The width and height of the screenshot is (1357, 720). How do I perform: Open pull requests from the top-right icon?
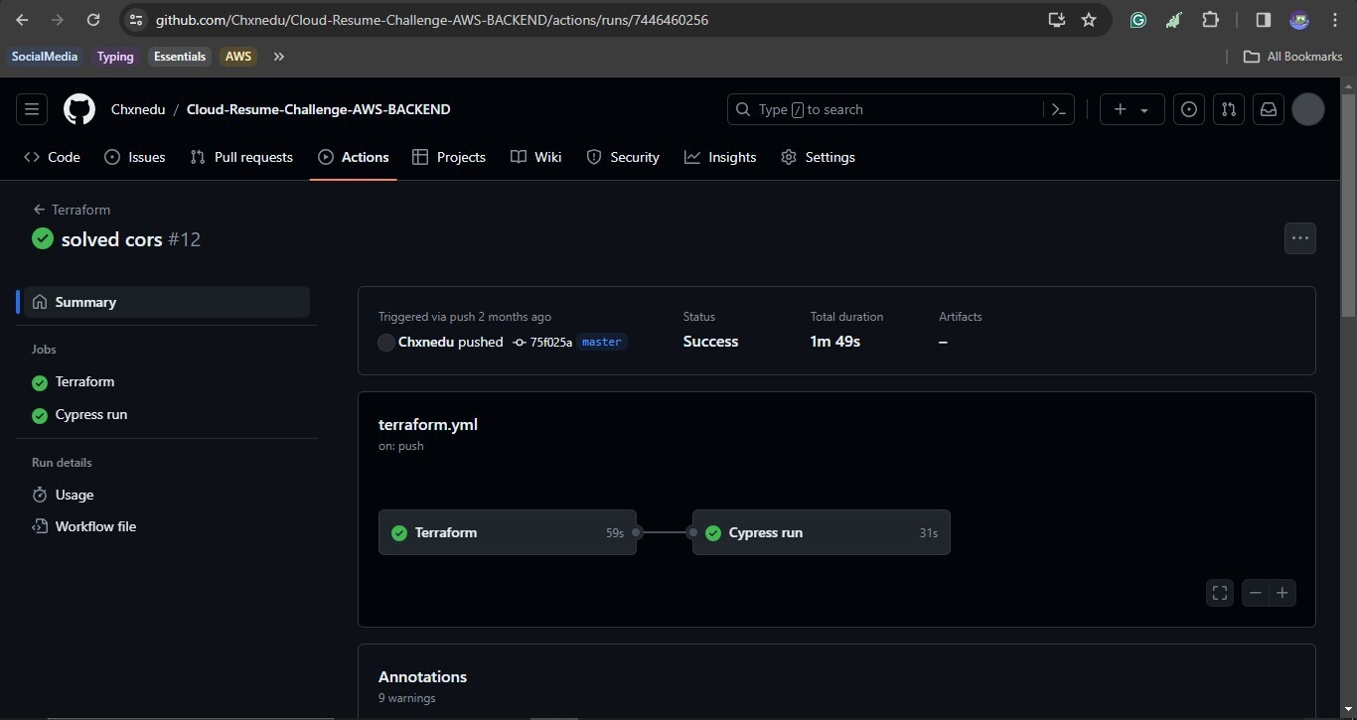click(1228, 109)
